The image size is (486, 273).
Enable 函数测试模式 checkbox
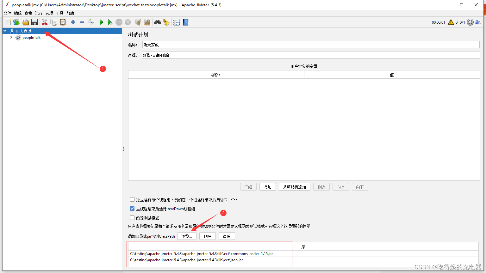point(132,218)
